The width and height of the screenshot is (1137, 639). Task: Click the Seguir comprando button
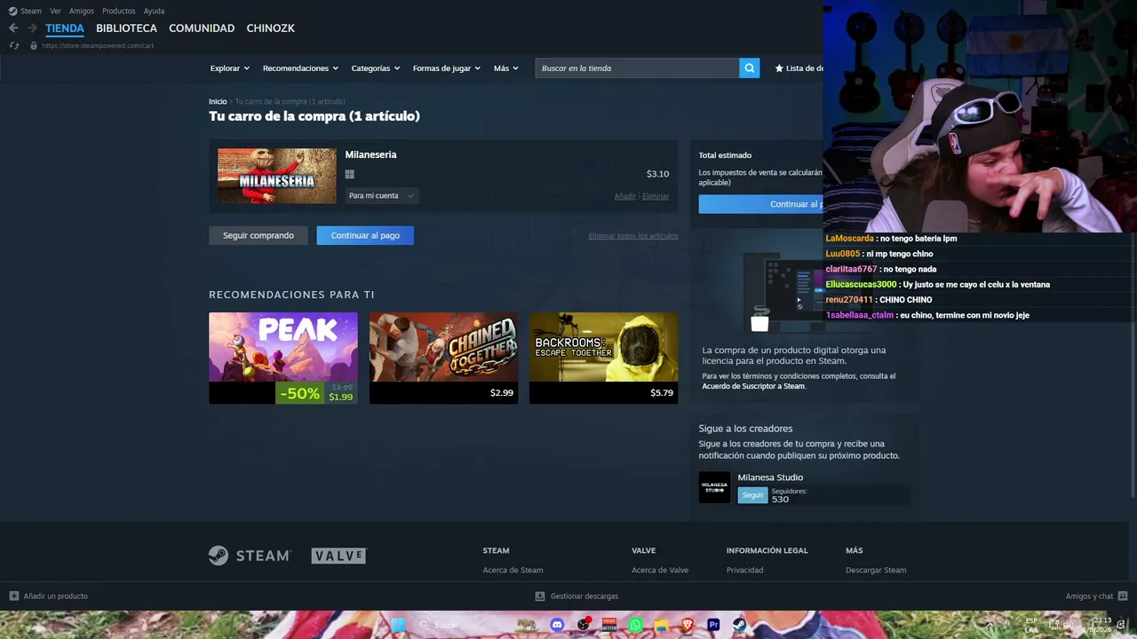coord(258,235)
